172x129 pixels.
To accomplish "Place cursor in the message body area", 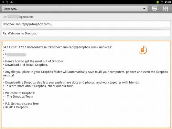I will (86, 84).
